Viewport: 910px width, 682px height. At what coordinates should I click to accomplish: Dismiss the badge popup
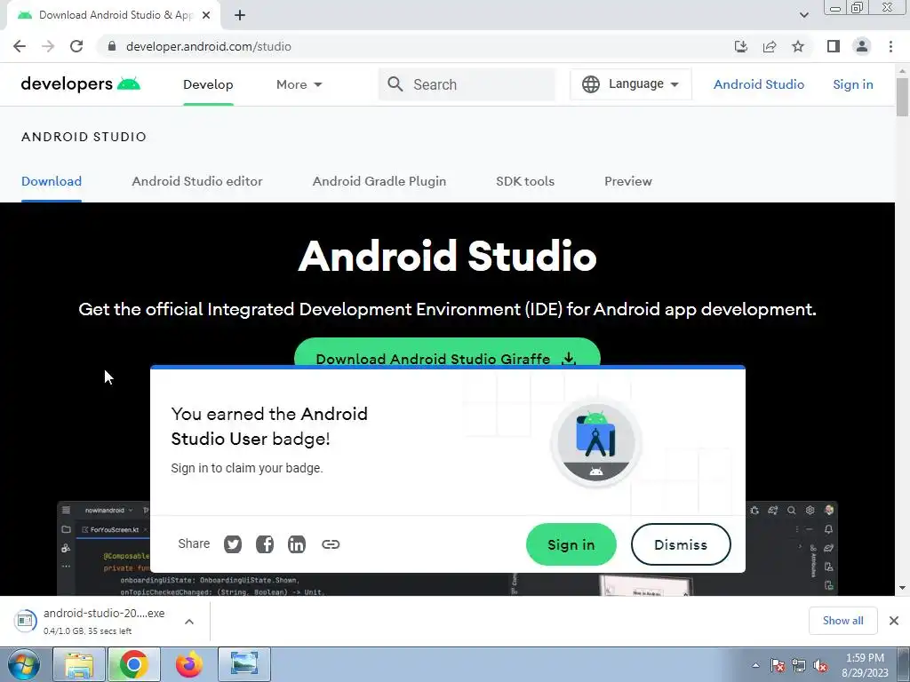click(681, 544)
